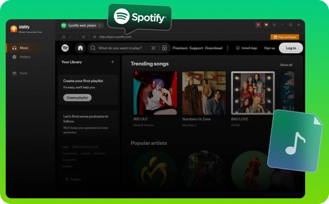The width and height of the screenshot is (329, 204).
Task: Click the Number_i artist name
Action: point(189,125)
